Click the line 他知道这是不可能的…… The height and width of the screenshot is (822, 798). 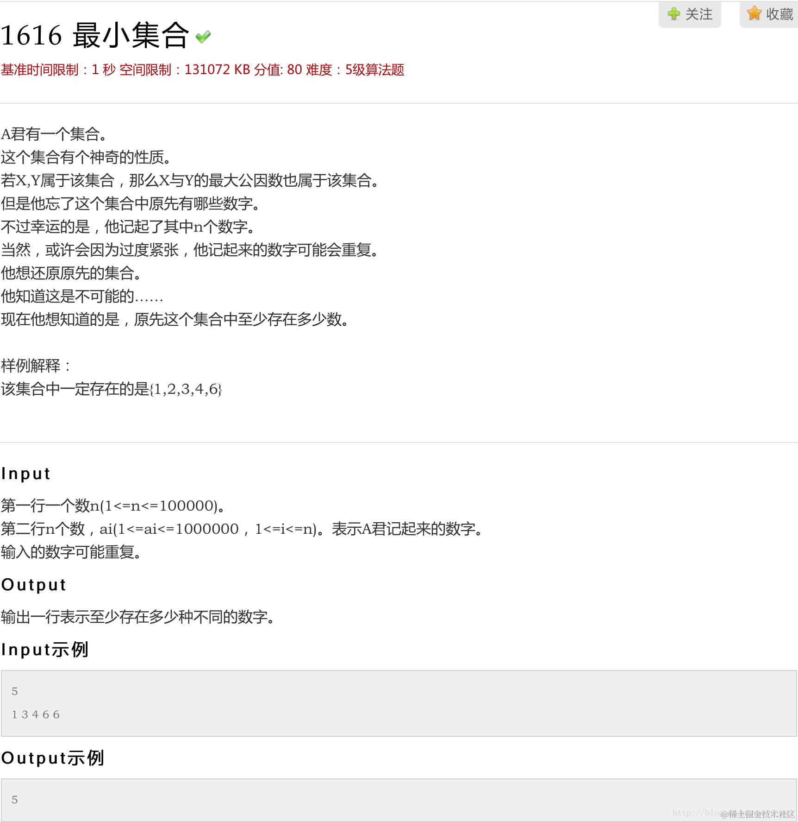click(82, 297)
